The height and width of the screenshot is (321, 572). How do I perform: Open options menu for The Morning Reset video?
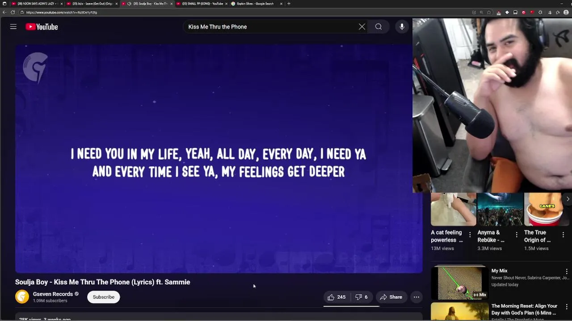[567, 307]
